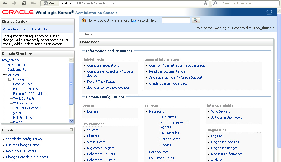This screenshot has width=281, height=162.
Task: Click the browser address bar
Action: tap(131, 3)
